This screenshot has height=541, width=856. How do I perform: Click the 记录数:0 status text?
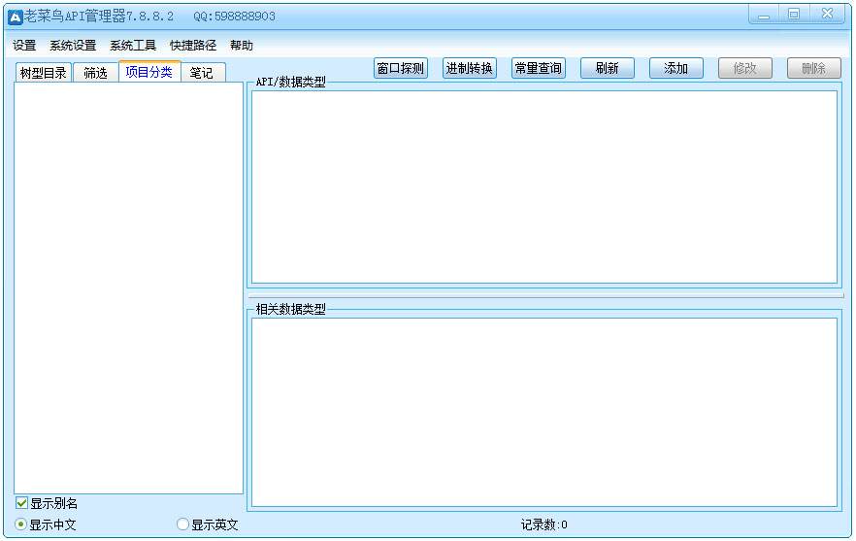(x=543, y=524)
